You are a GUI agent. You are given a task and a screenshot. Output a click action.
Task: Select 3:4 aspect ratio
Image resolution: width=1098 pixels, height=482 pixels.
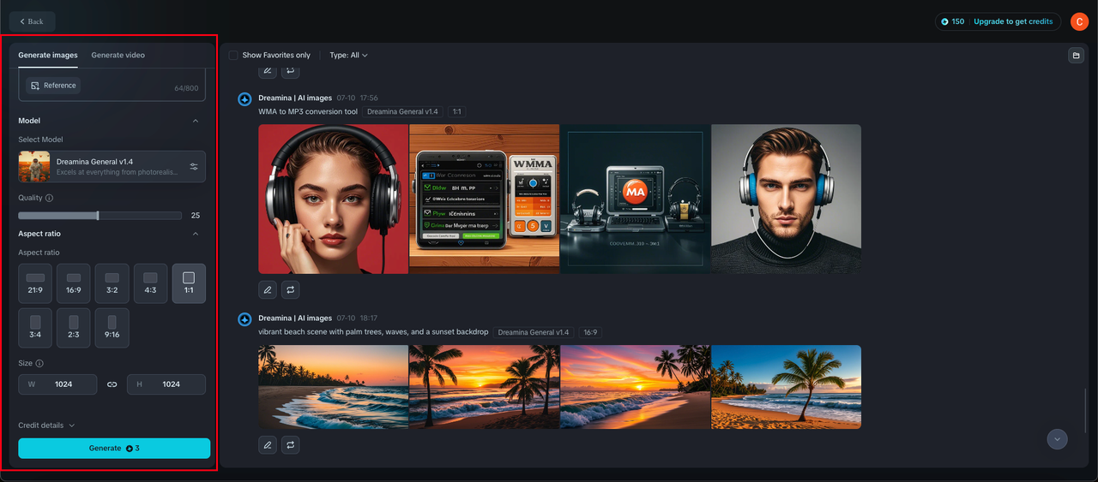coord(35,328)
